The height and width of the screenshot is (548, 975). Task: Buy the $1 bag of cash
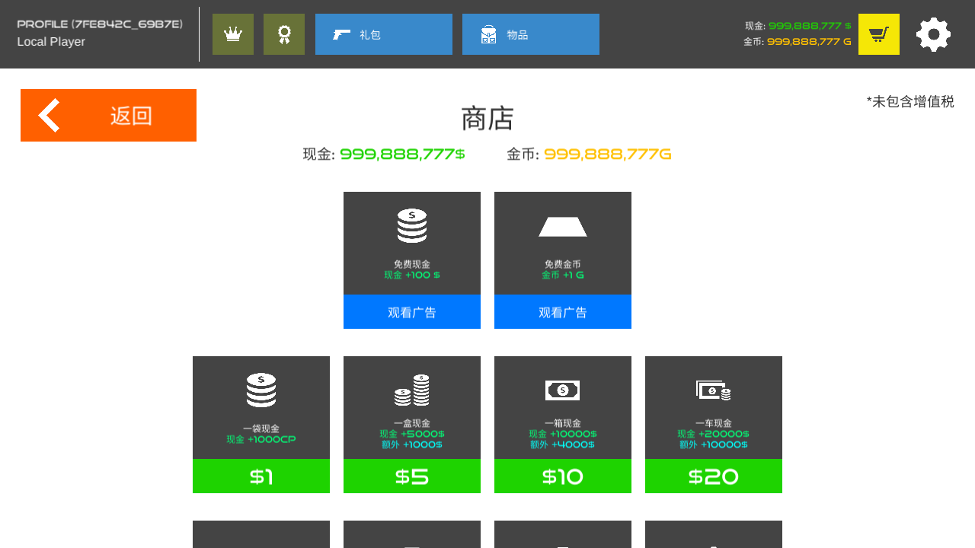tap(261, 476)
